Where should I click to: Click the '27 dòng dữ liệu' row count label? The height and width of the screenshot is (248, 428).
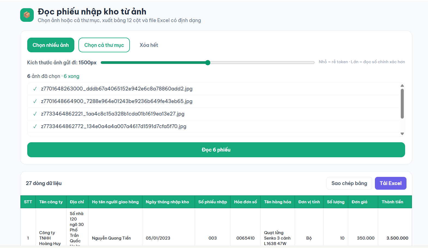coord(44,183)
